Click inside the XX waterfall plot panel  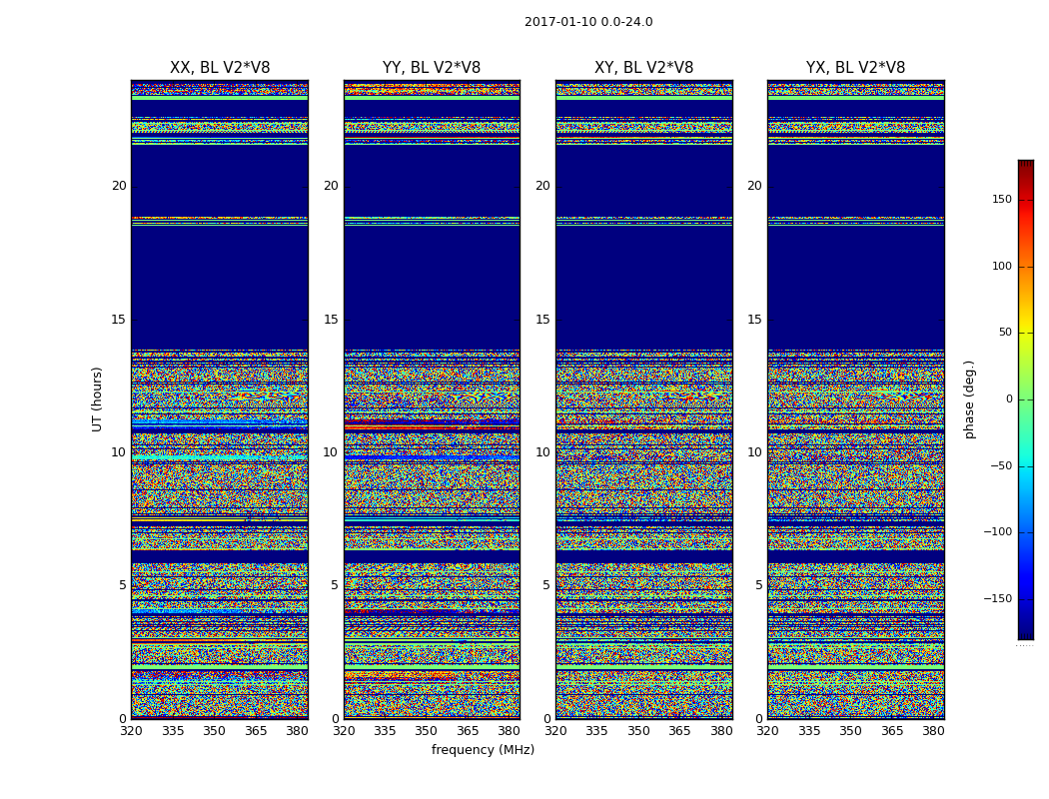coord(220,399)
